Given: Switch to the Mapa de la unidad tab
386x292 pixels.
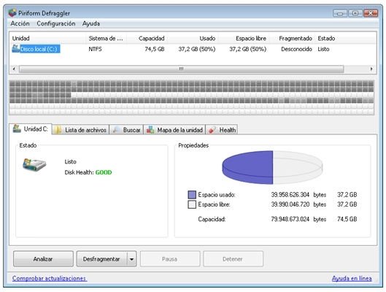Looking at the screenshot, I should click(174, 130).
